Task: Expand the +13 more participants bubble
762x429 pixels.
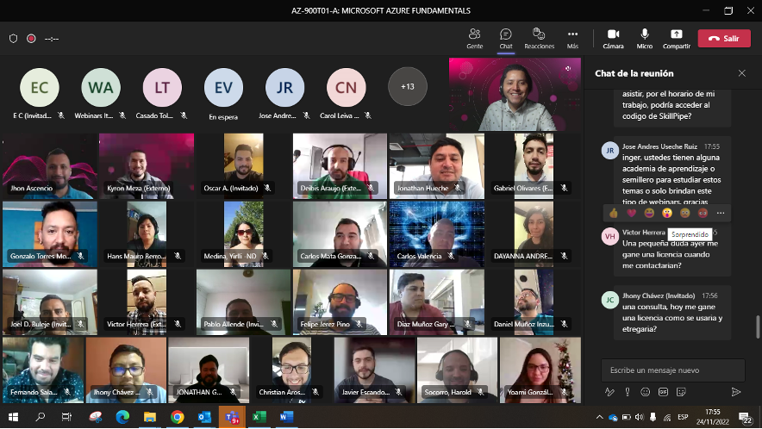Action: click(407, 86)
